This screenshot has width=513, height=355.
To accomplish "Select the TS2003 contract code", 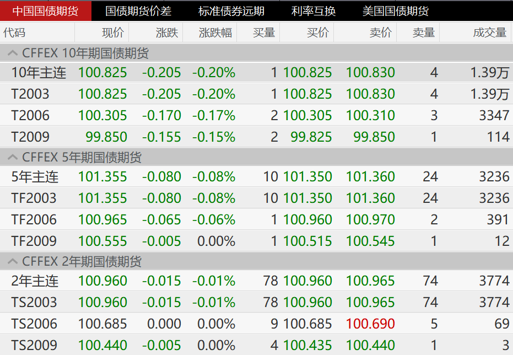I will (34, 302).
